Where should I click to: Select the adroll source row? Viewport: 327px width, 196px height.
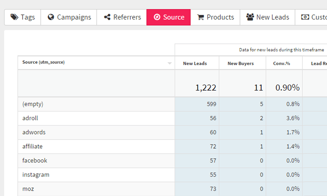coord(172,118)
